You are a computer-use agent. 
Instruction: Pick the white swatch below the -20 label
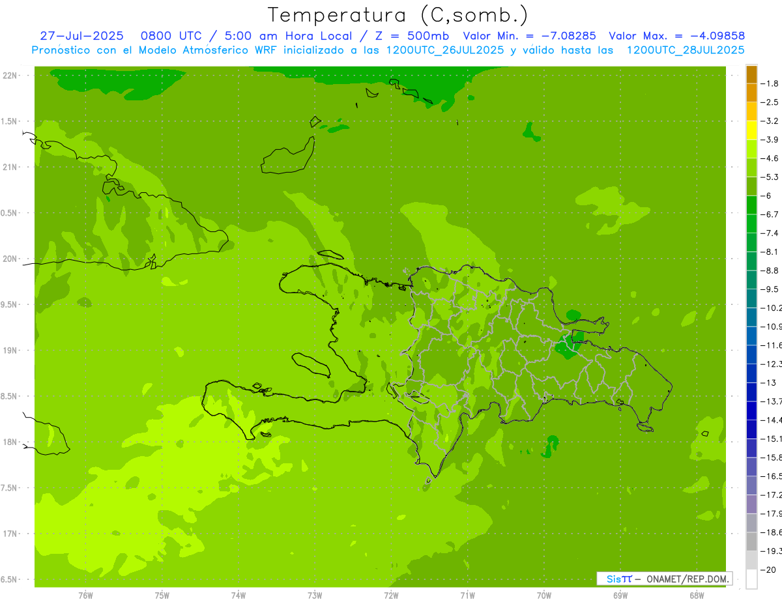click(751, 579)
